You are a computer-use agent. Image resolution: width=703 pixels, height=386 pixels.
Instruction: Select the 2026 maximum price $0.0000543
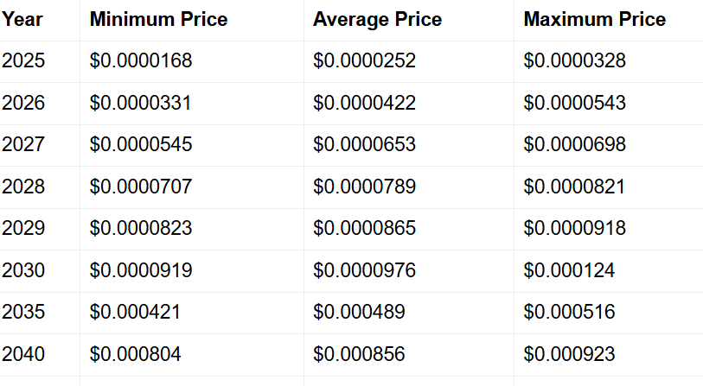[574, 103]
